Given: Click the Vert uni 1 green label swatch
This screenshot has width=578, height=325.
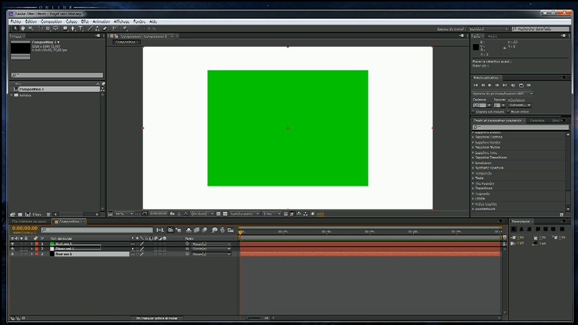Looking at the screenshot, I should coord(52,244).
